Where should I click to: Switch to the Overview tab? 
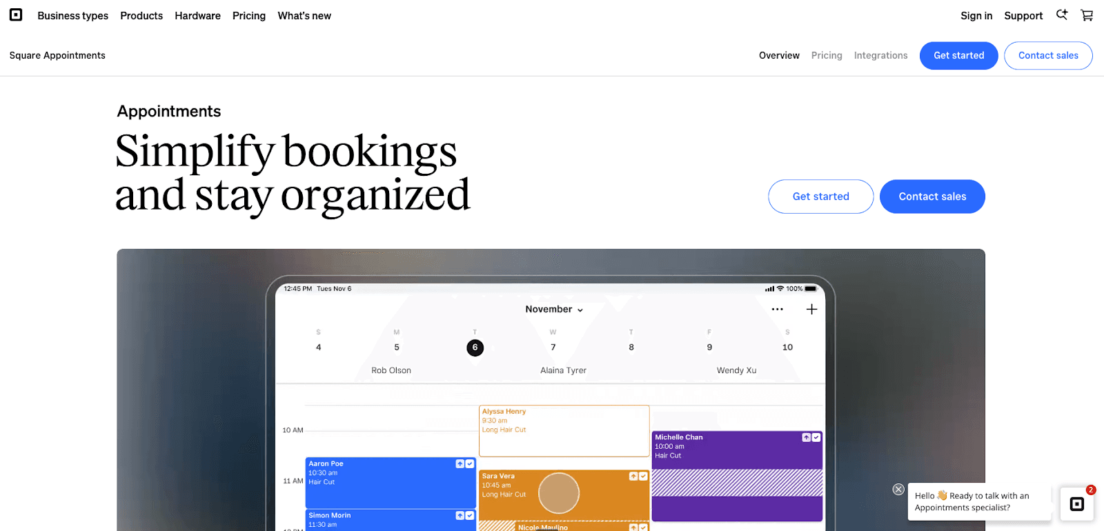pyautogui.click(x=779, y=55)
